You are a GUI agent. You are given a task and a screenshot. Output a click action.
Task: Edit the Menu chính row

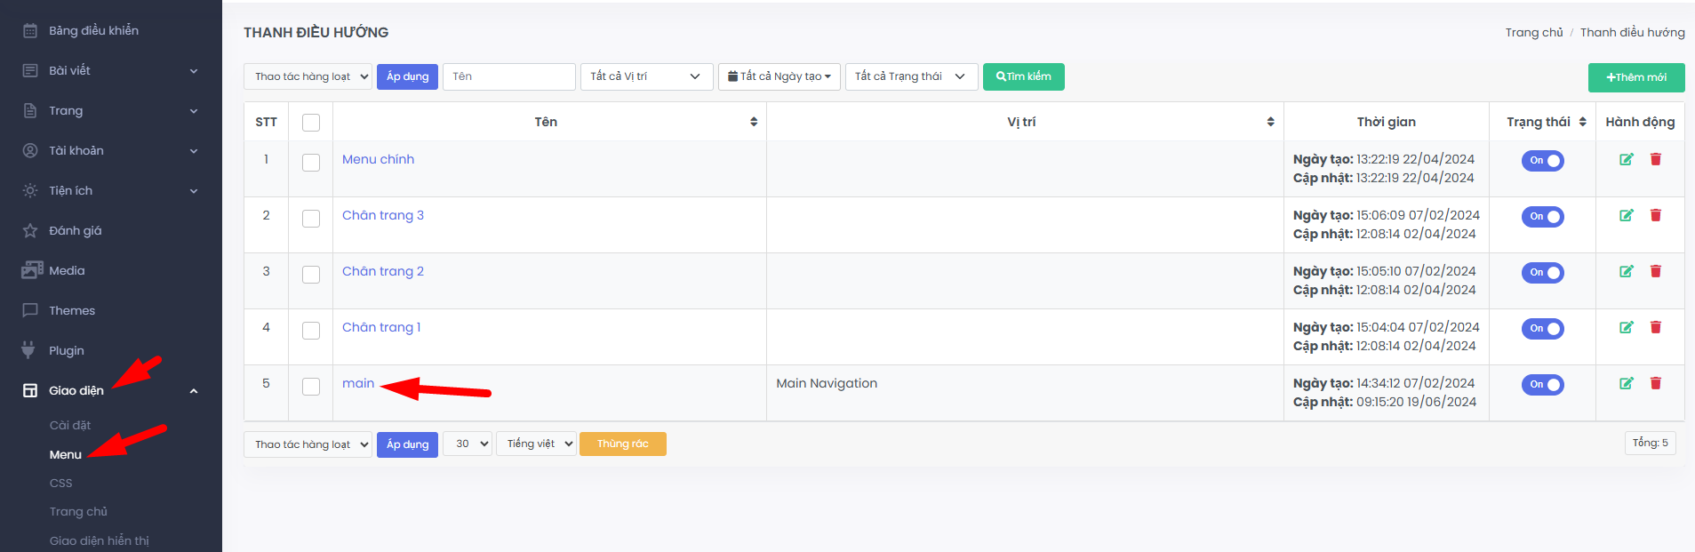click(1627, 159)
